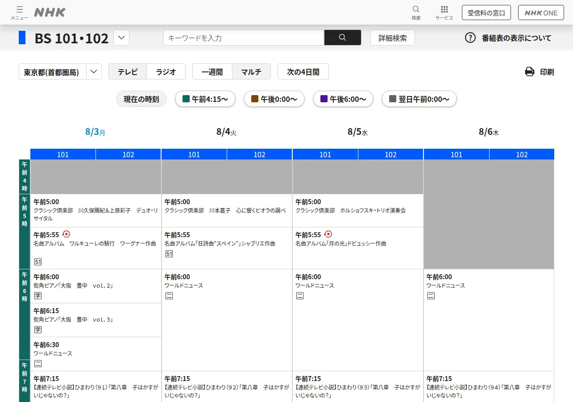The height and width of the screenshot is (402, 573).
Task: Jump to 現在の時刻
Action: tap(141, 99)
